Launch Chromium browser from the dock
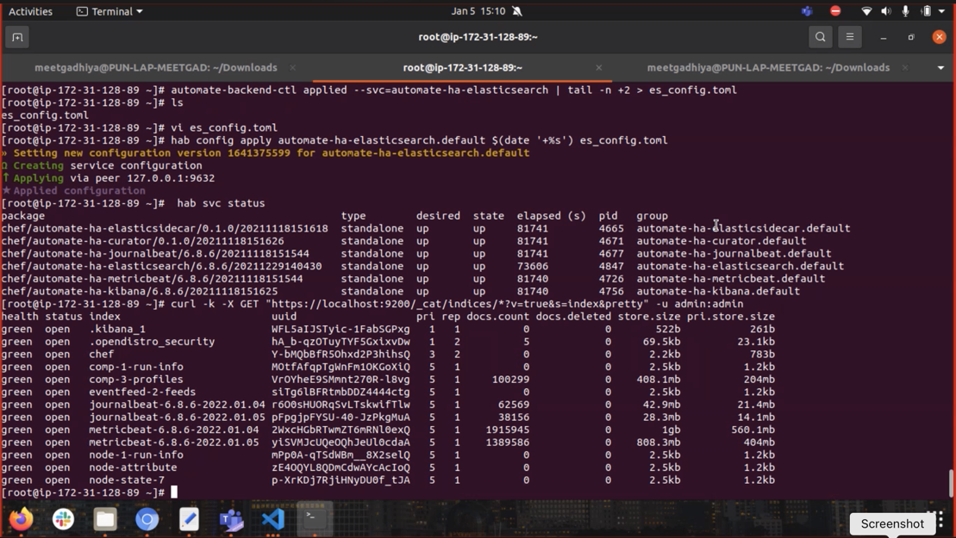The width and height of the screenshot is (956, 538). (147, 519)
